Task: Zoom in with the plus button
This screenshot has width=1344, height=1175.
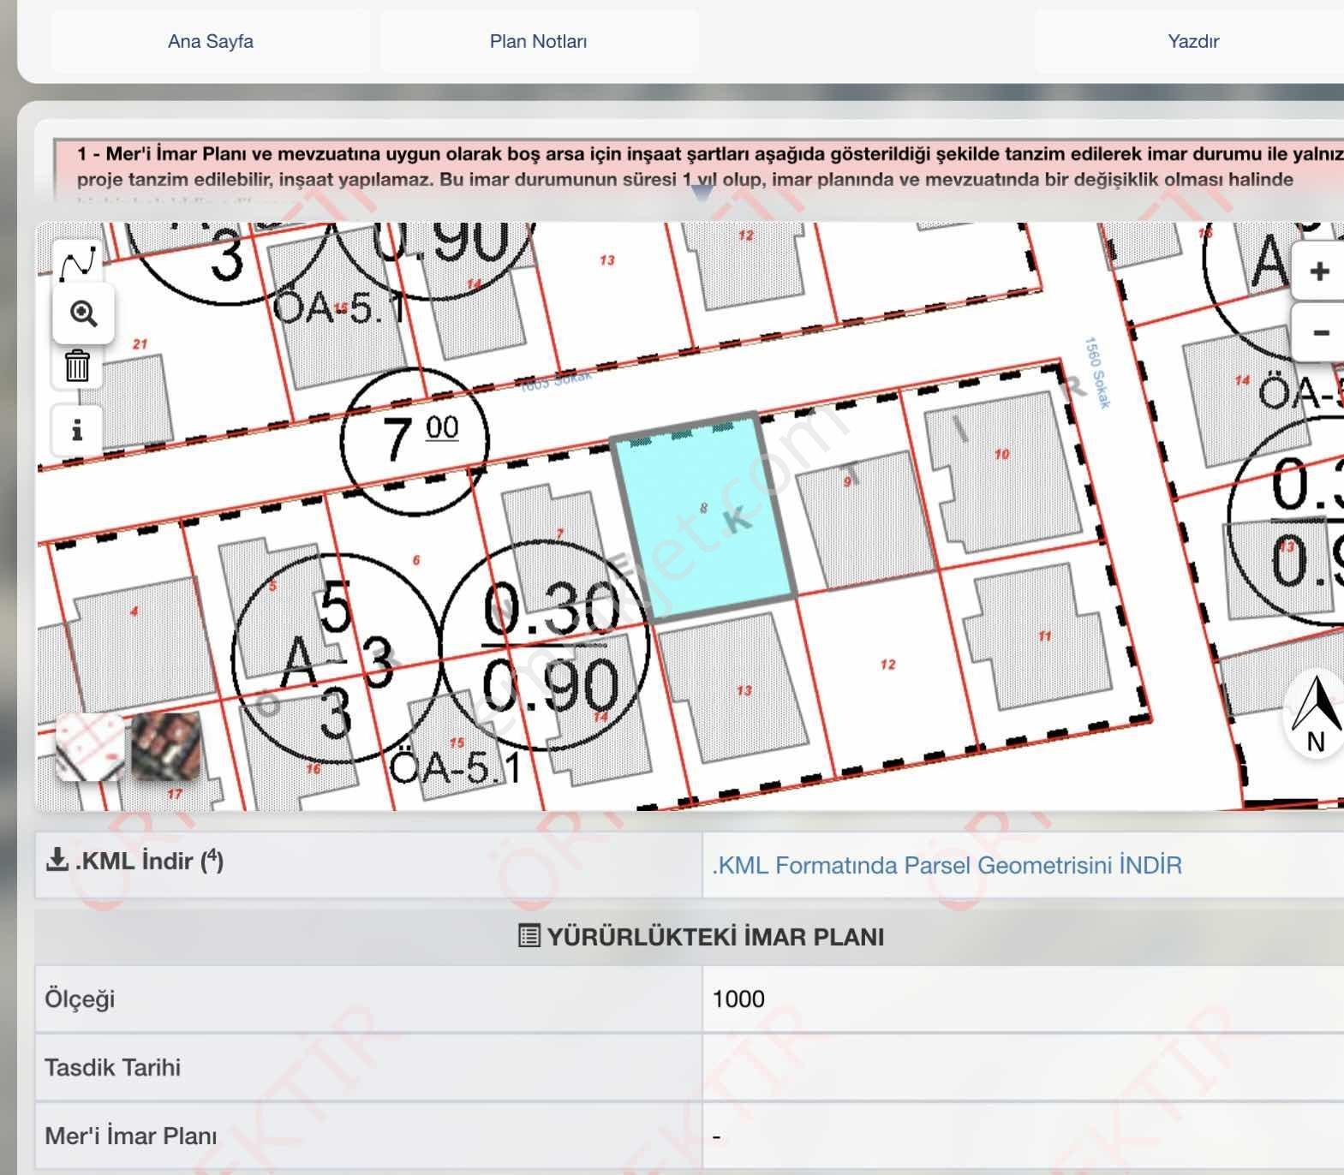Action: point(1319,271)
